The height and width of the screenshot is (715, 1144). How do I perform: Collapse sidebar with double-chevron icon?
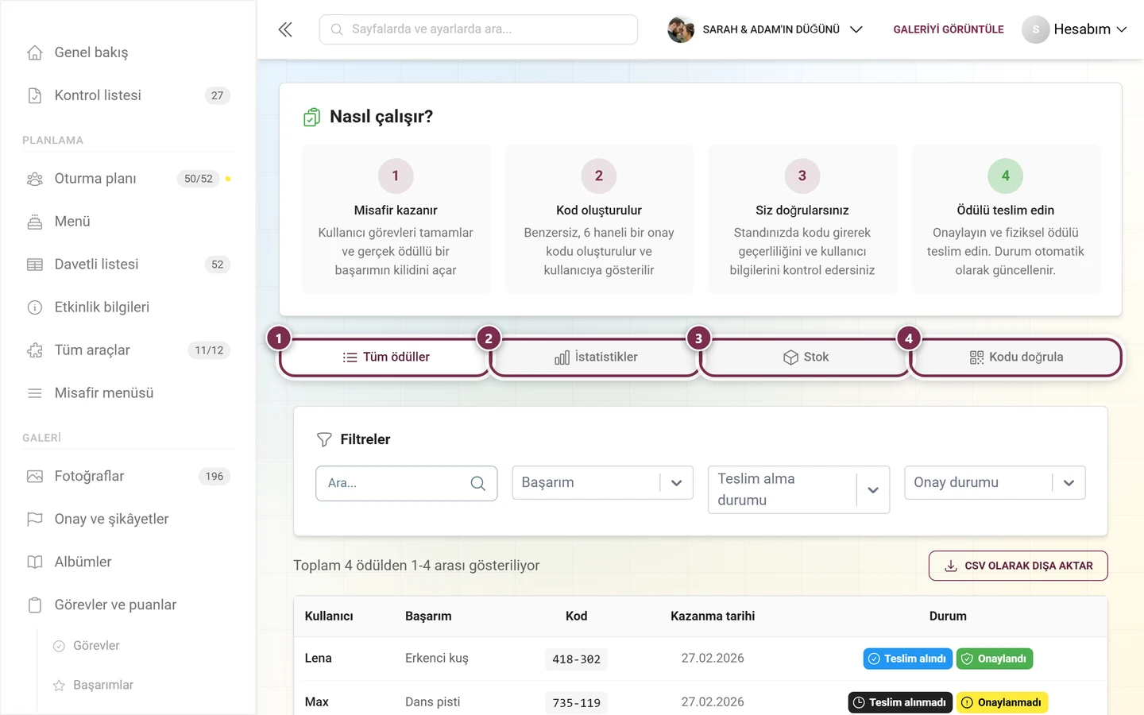285,29
